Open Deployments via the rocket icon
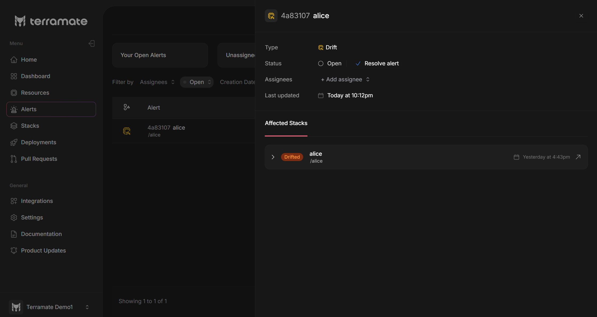Image resolution: width=597 pixels, height=317 pixels. click(14, 142)
